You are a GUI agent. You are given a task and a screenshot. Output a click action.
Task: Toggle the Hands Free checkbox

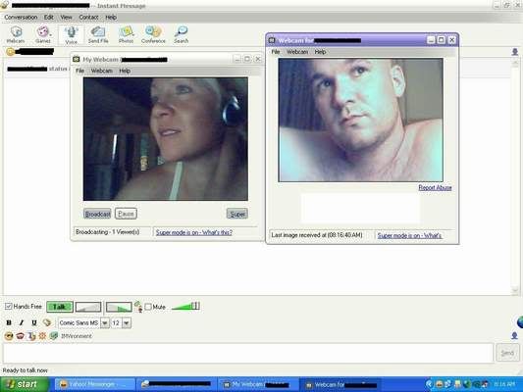9,306
